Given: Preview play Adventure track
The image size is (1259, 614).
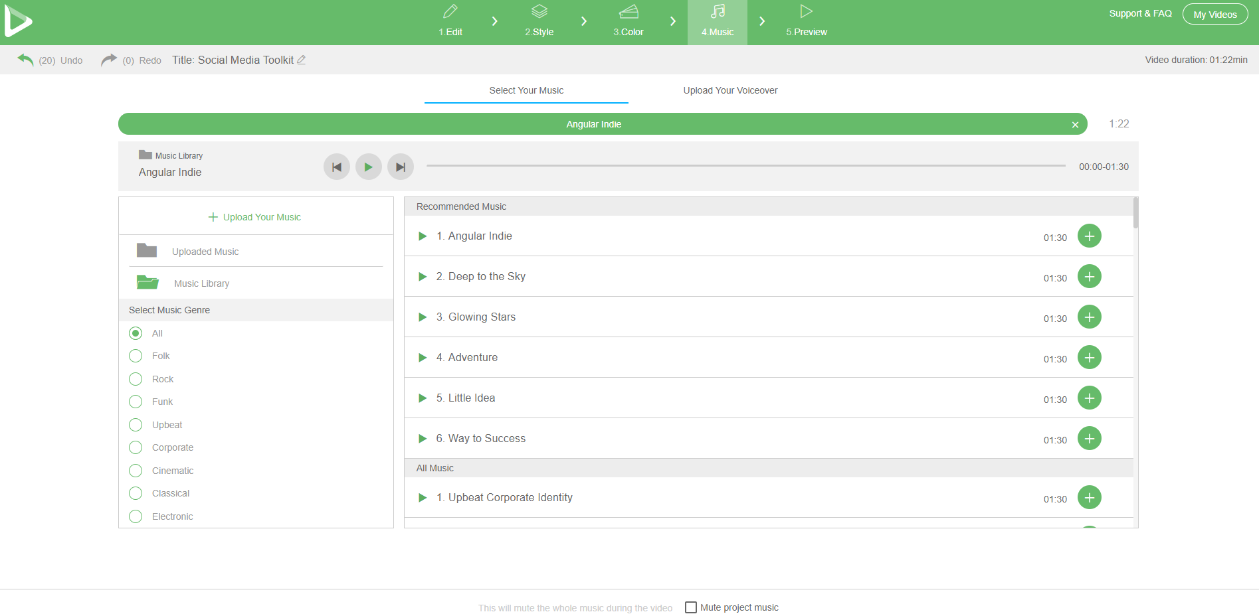Looking at the screenshot, I should pyautogui.click(x=423, y=358).
